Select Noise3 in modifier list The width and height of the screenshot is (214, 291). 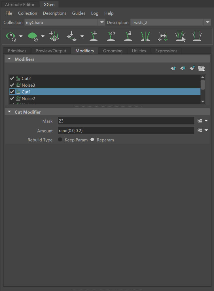click(x=105, y=85)
